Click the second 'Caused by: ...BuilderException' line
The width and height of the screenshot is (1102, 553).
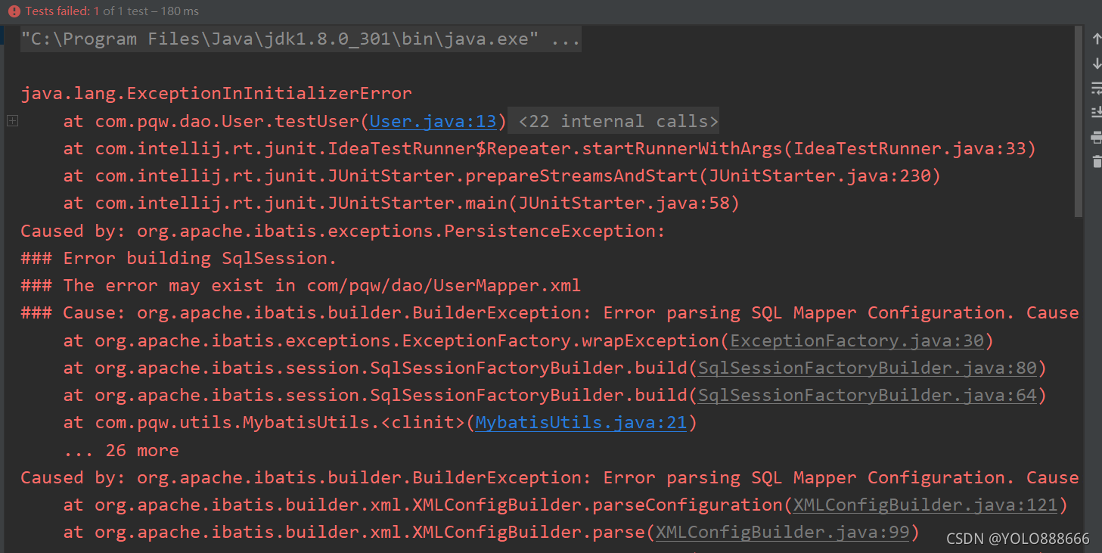click(549, 478)
